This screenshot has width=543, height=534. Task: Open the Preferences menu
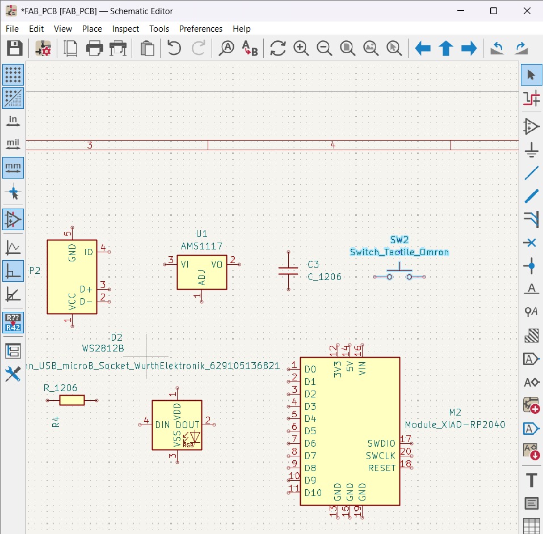[201, 29]
